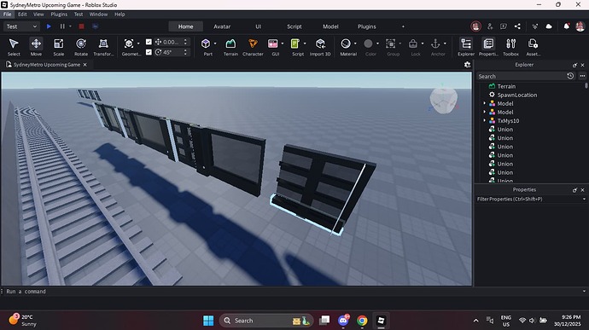The height and width of the screenshot is (330, 589).
Task: Pick the Scale tool
Action: click(59, 47)
